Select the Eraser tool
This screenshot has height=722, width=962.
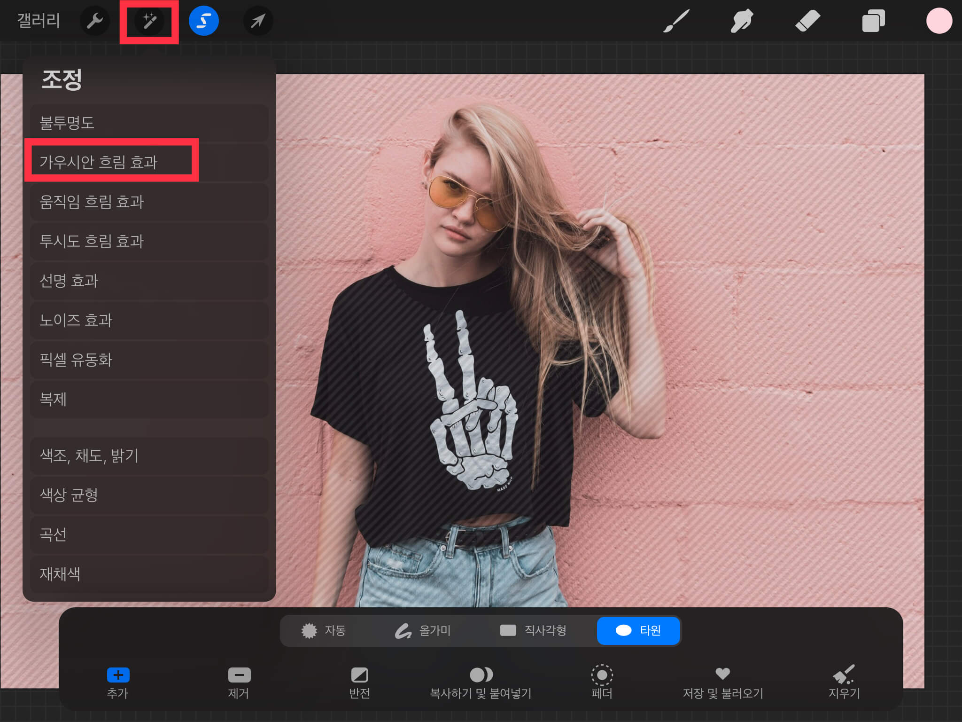coord(807,21)
